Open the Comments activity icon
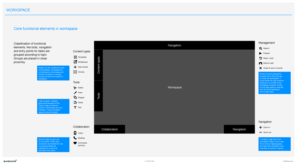Viewport: 297px width, 167px height. 75,143
